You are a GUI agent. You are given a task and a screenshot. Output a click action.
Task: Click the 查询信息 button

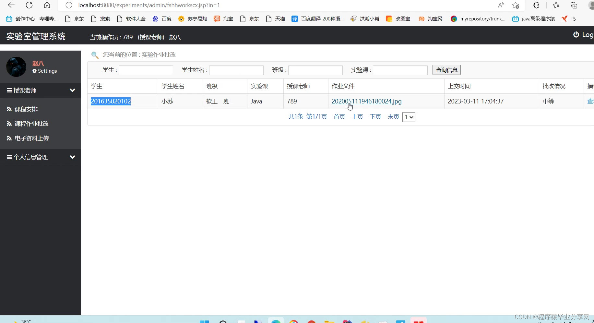click(446, 70)
